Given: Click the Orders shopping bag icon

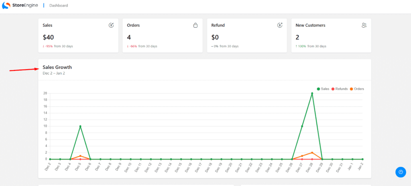Looking at the screenshot, I should [195, 25].
